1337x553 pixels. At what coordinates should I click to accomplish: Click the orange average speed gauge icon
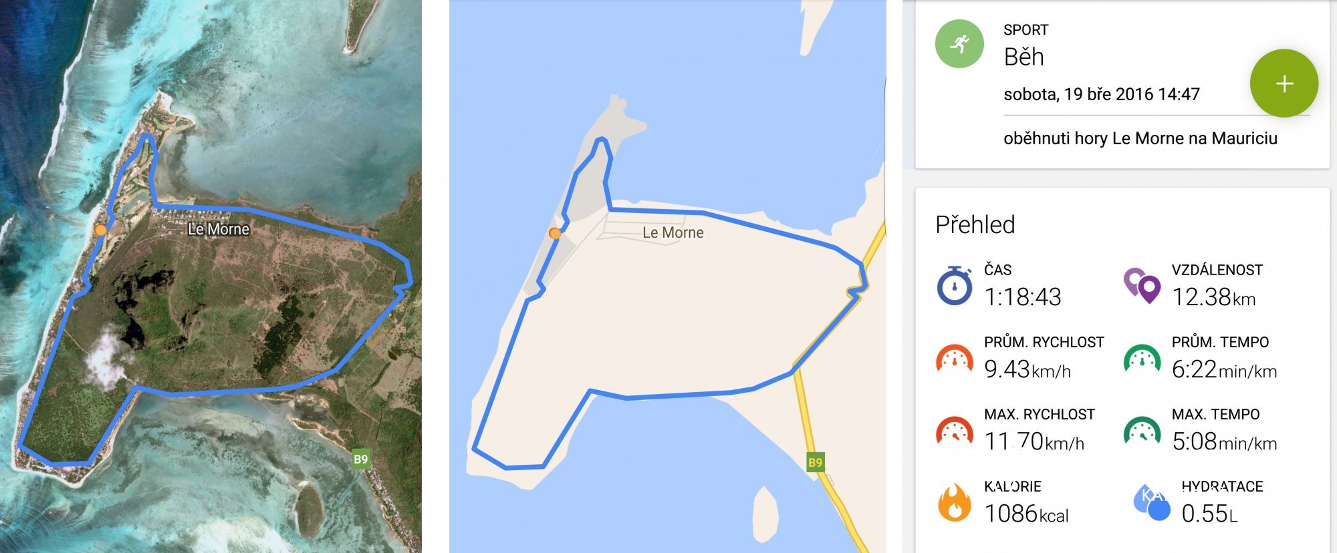(955, 359)
